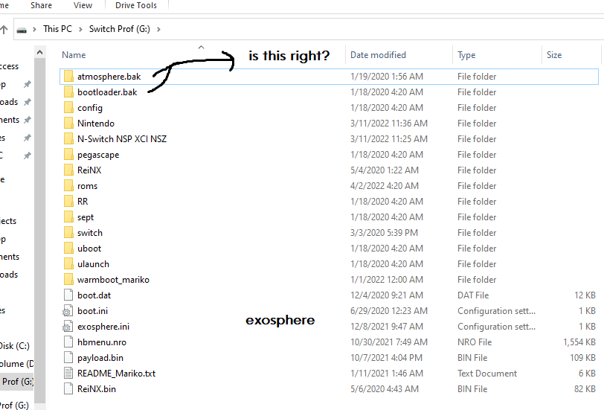Click the Switch Prof (G:) breadcrumb
The image size is (604, 410).
coord(120,29)
